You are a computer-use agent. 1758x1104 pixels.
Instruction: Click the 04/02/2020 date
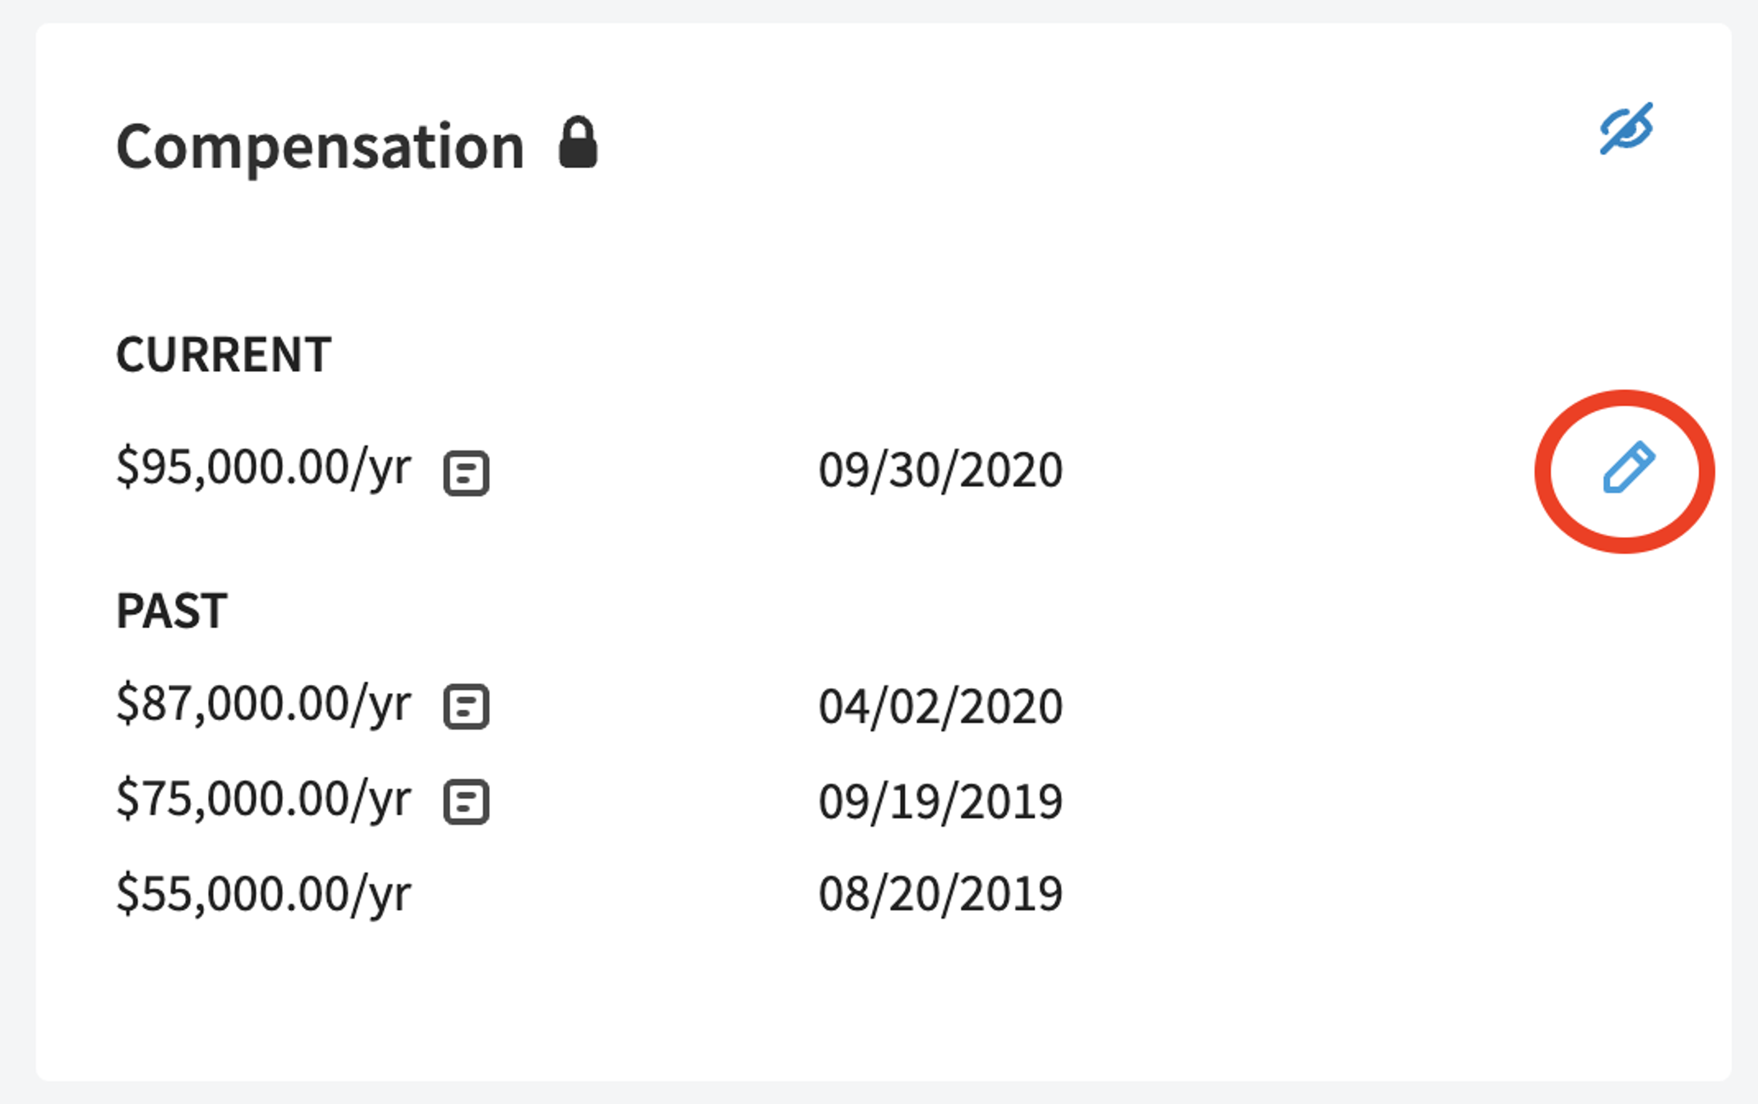(940, 706)
